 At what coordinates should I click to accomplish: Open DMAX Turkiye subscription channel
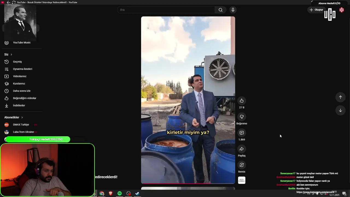click(x=21, y=125)
